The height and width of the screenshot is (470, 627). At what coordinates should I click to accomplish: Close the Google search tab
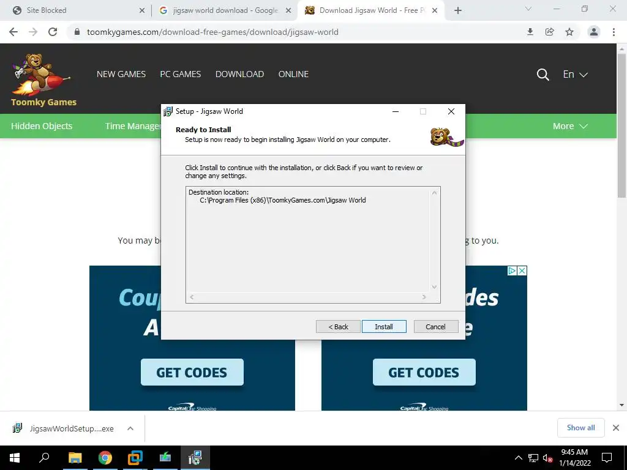pyautogui.click(x=288, y=10)
